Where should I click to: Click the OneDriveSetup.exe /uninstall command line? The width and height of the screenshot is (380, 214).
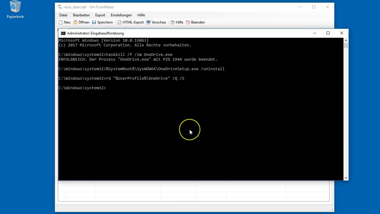click(142, 69)
